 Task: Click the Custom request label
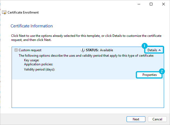pyautogui.click(x=30, y=50)
